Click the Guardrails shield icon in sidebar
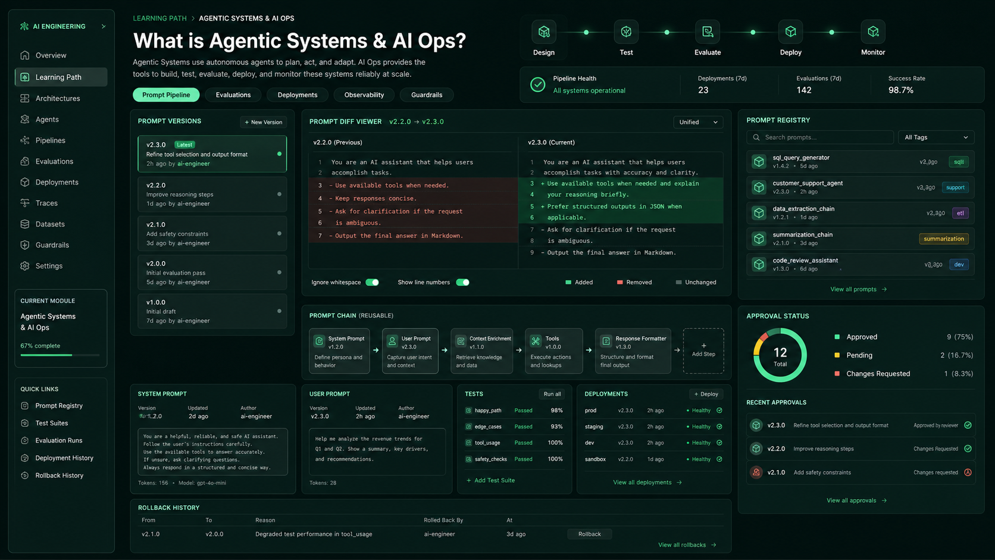Image resolution: width=995 pixels, height=560 pixels. click(25, 245)
